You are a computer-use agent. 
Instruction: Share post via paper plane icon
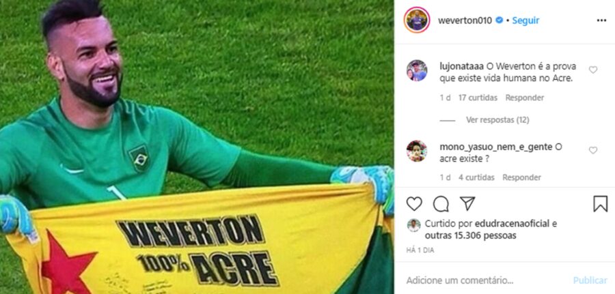(x=467, y=203)
